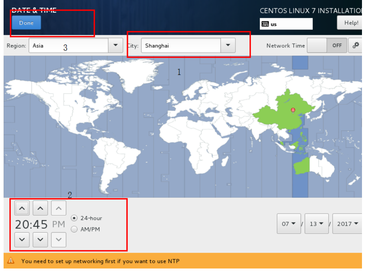The height and width of the screenshot is (271, 367).
Task: Click the warning icon in the NTP notice
Action: tap(11, 261)
